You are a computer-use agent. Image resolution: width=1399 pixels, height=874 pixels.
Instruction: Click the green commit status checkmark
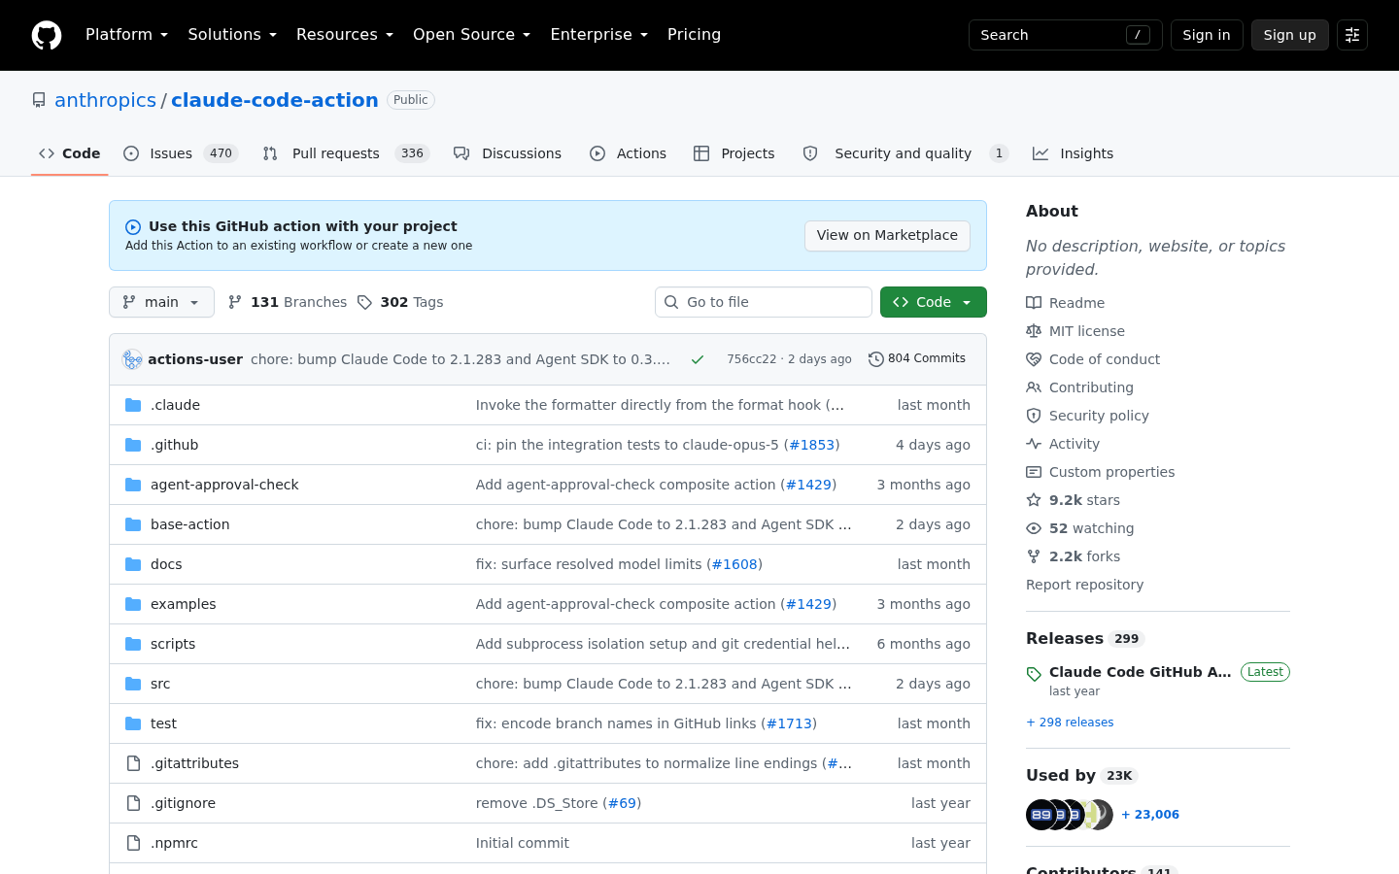[x=698, y=359]
